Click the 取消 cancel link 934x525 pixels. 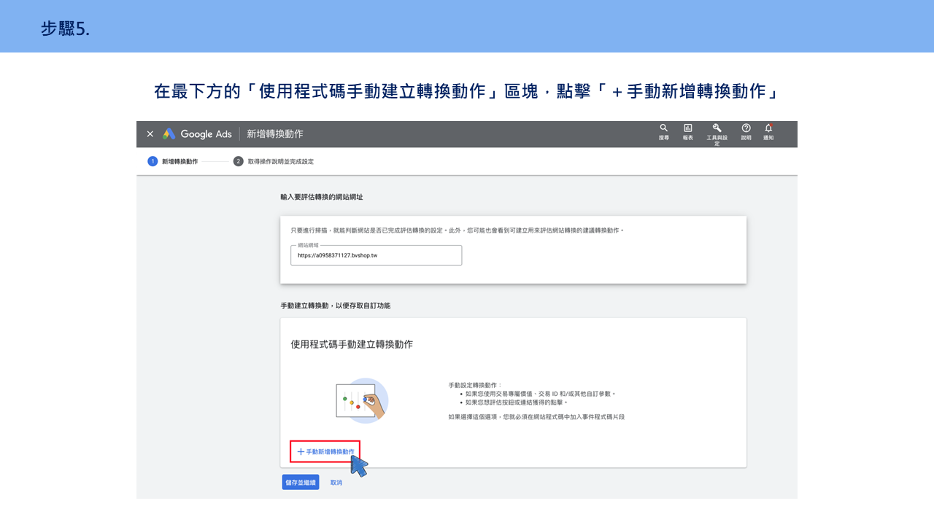click(x=336, y=483)
